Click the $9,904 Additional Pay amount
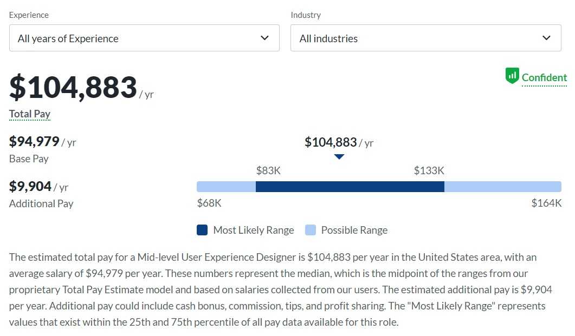 [30, 187]
